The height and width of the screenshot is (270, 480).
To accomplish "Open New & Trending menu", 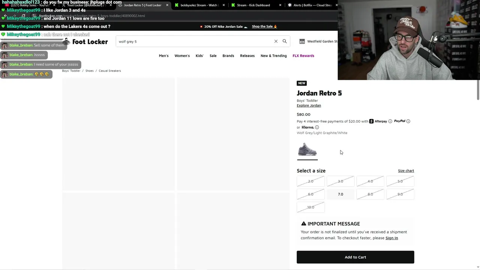I will coord(273,56).
